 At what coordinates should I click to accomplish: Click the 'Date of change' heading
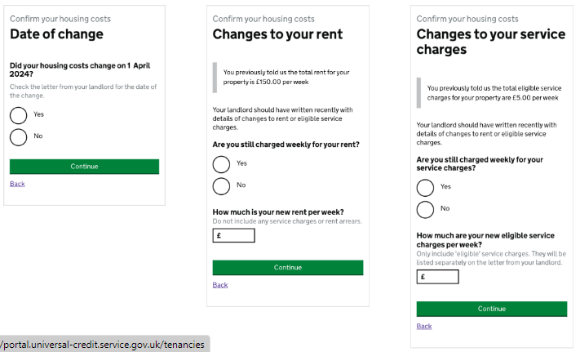(x=56, y=34)
